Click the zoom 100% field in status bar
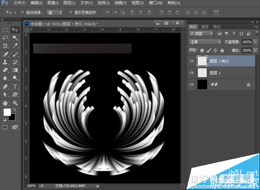Screen dimensions: 260x190 pos(31,186)
